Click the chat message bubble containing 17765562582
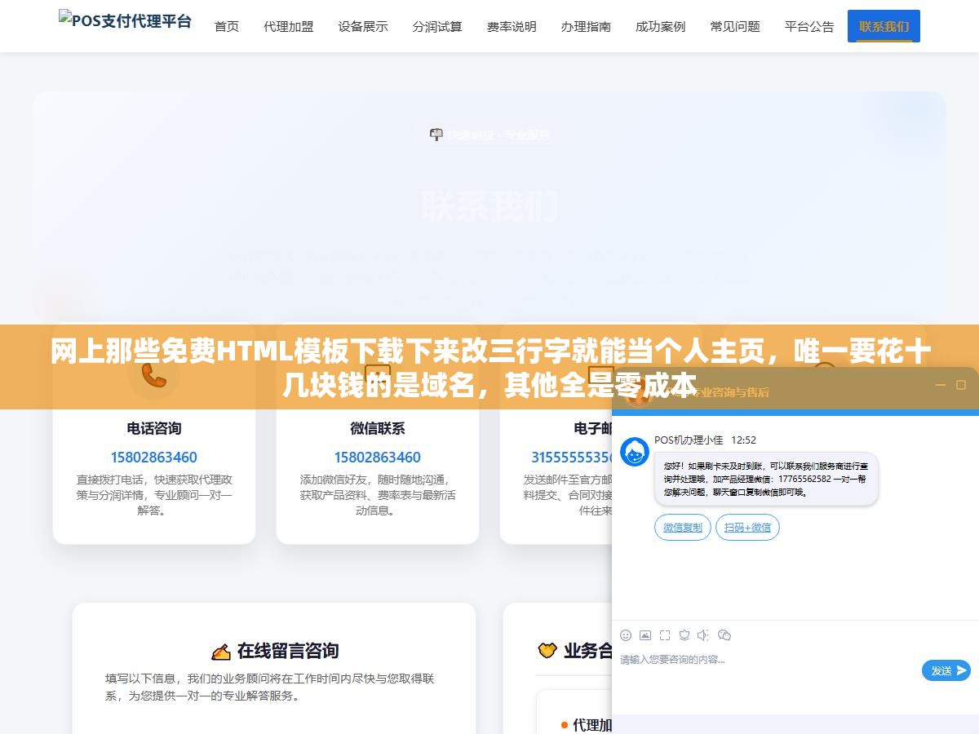Viewport: 979px width, 734px height. pyautogui.click(x=766, y=480)
